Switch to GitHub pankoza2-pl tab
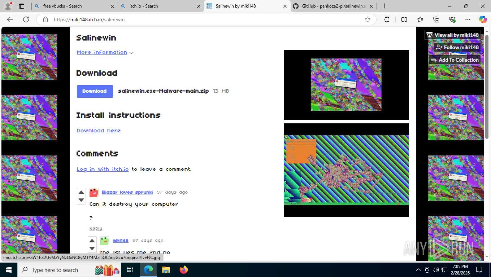Image resolution: width=491 pixels, height=277 pixels. (x=334, y=6)
